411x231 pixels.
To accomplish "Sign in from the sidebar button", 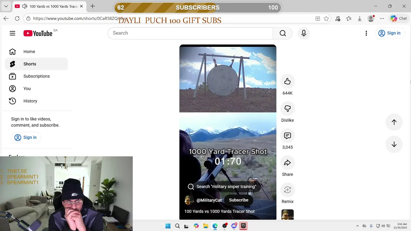I will click(26, 137).
